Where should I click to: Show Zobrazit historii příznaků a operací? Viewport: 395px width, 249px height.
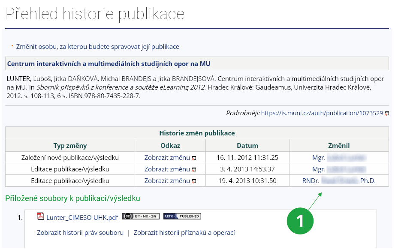click(x=184, y=233)
